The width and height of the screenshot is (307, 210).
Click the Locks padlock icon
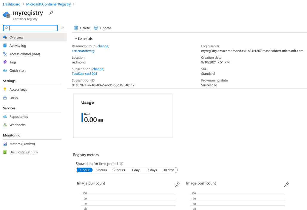point(5,98)
